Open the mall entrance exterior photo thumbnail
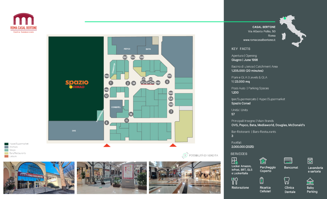The image size is (327, 199). click(x=39, y=178)
